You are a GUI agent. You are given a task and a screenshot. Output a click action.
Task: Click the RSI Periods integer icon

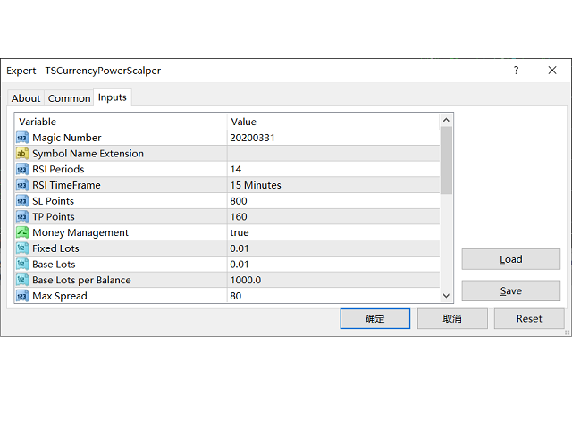[x=21, y=169]
